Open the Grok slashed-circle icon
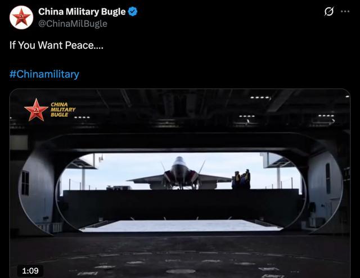This screenshot has height=278, width=360. (328, 11)
